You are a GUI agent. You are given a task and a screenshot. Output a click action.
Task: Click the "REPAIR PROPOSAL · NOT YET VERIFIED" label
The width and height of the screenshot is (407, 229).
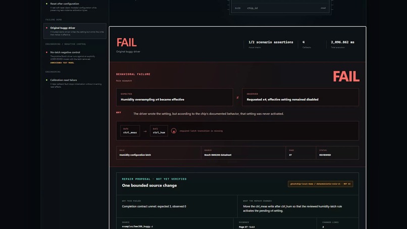click(154, 179)
